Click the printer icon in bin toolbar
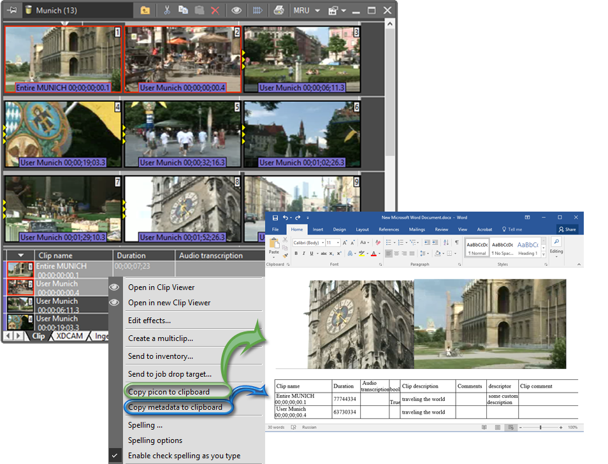This screenshot has width=608, height=464. 278,10
